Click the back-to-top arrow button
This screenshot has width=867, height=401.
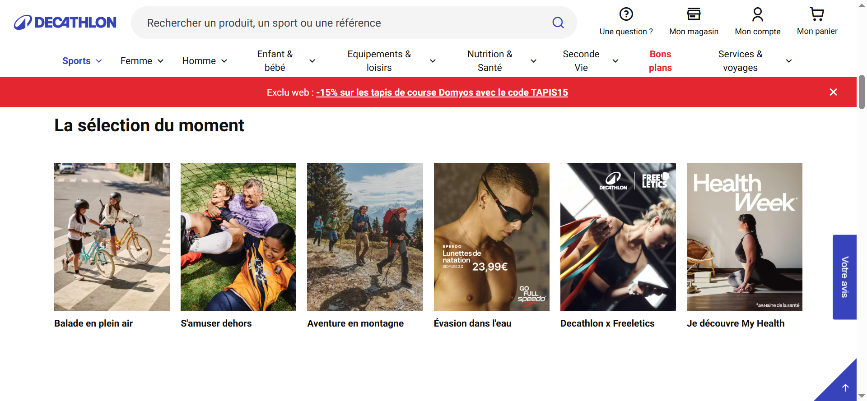(x=845, y=387)
